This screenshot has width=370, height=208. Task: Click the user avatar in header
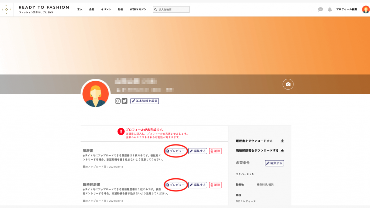(366, 9)
